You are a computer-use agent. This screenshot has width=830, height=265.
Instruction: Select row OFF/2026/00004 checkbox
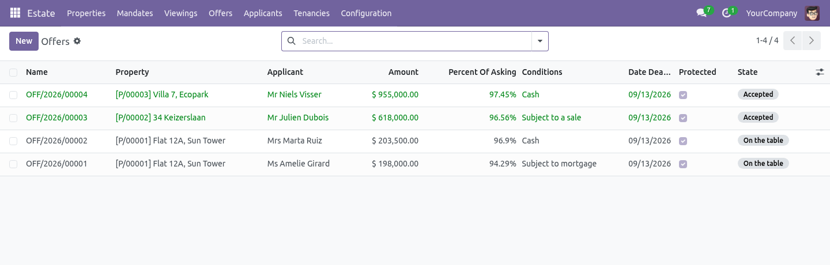[13, 94]
